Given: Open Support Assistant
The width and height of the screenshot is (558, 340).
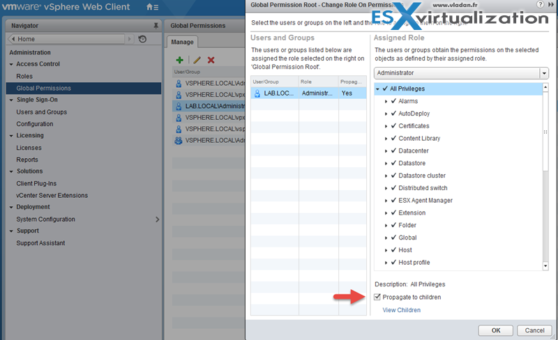Looking at the screenshot, I should [40, 243].
